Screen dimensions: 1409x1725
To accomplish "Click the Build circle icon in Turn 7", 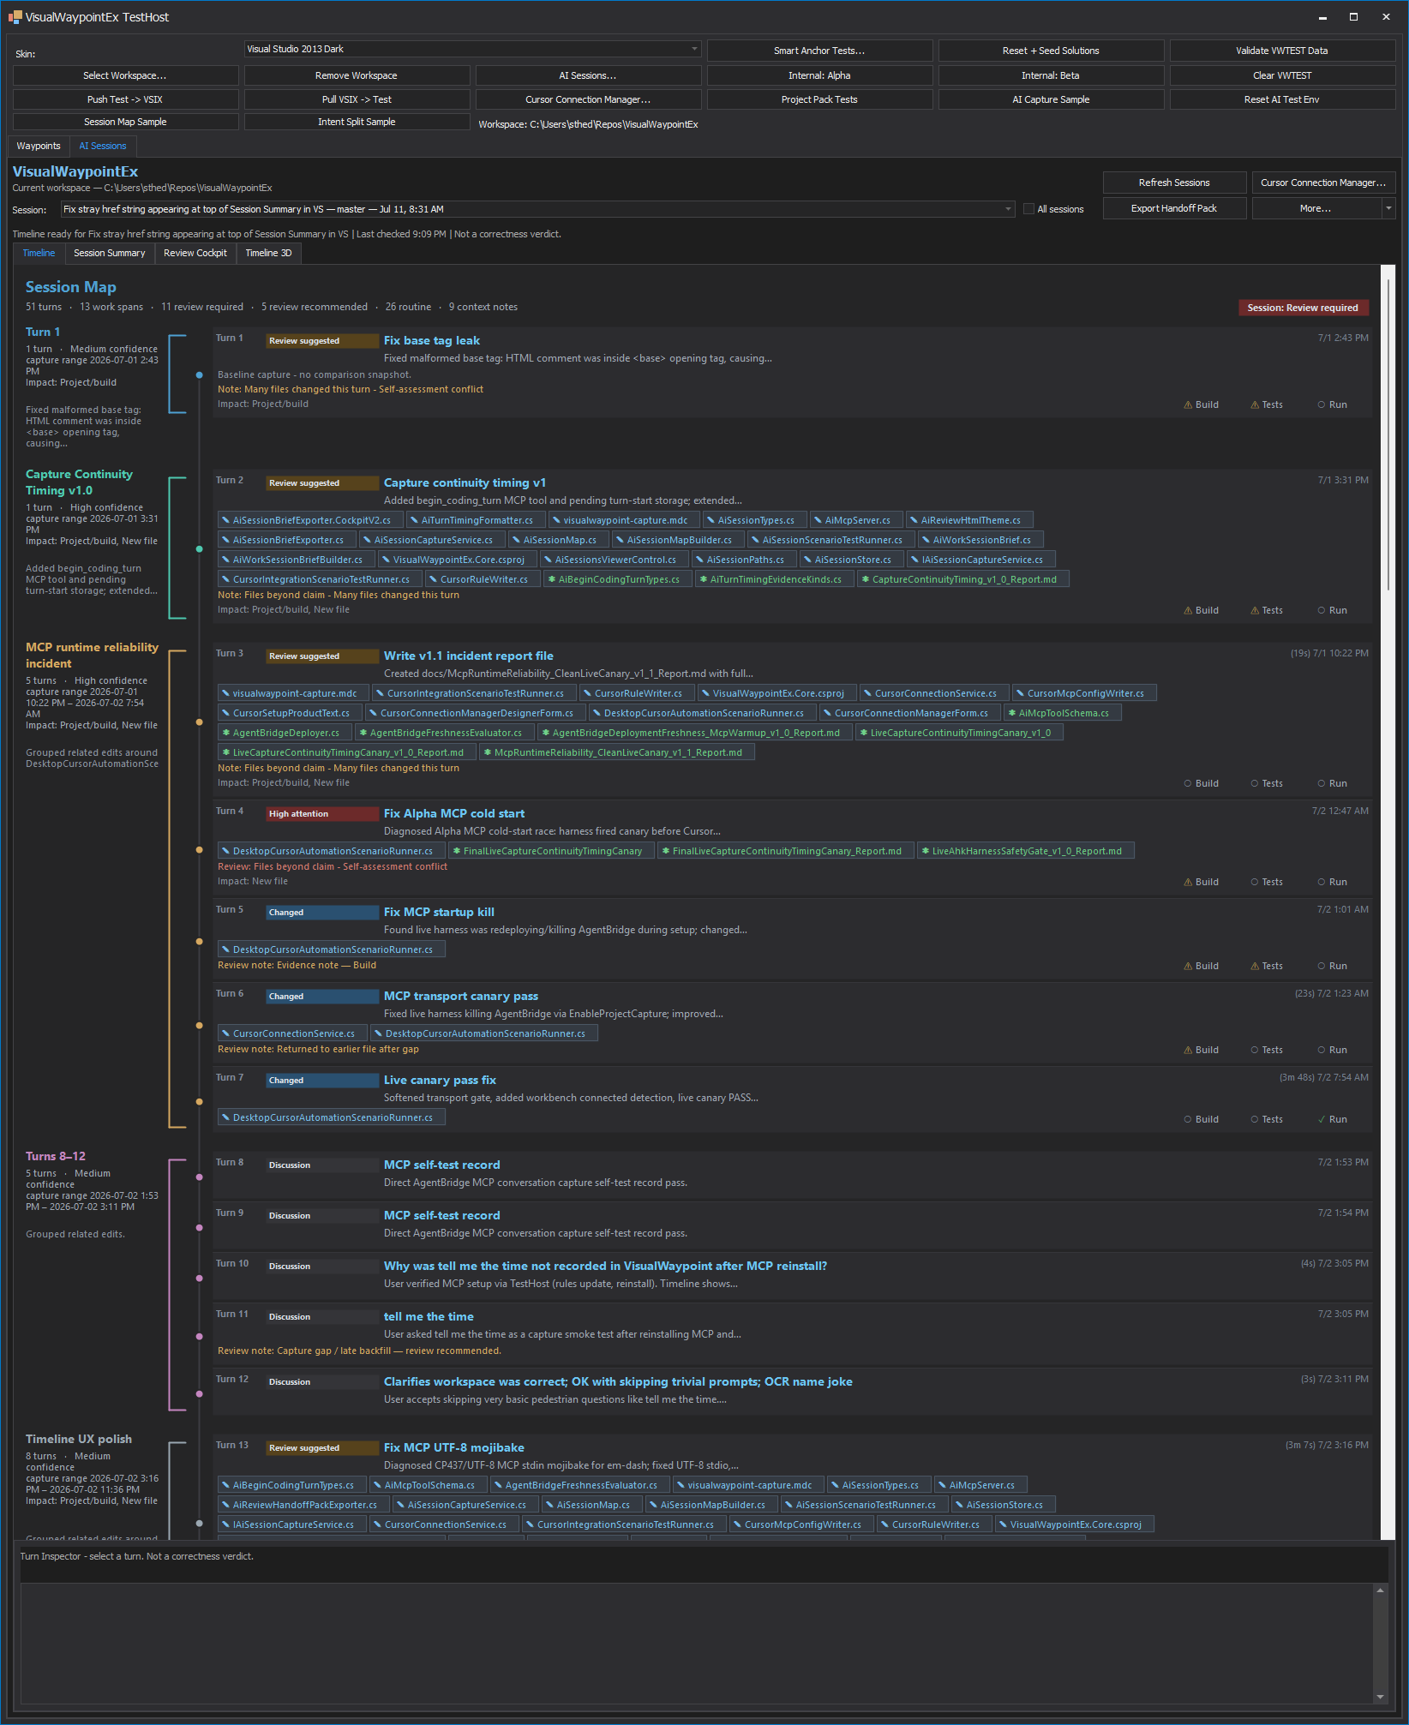I will tap(1188, 1119).
